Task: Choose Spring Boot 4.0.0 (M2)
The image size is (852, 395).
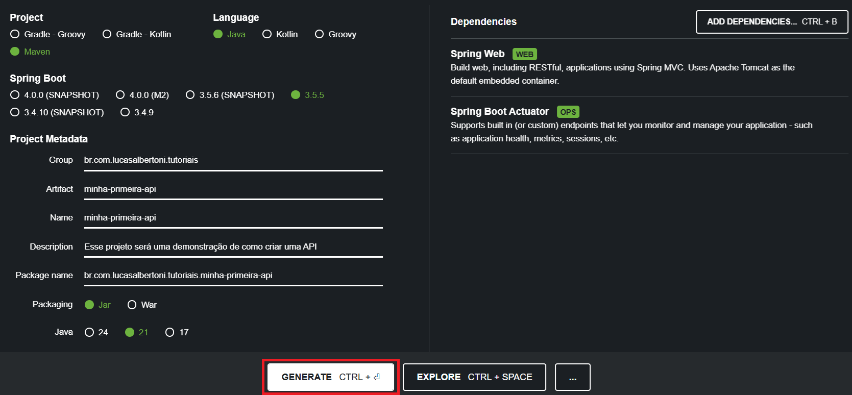Action: click(x=142, y=95)
